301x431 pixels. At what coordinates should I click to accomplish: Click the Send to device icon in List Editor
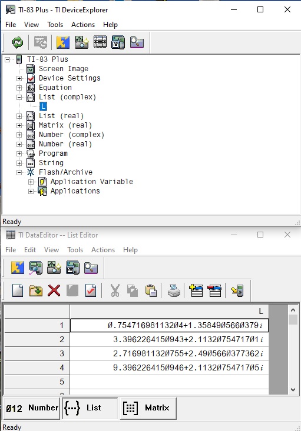click(237, 290)
